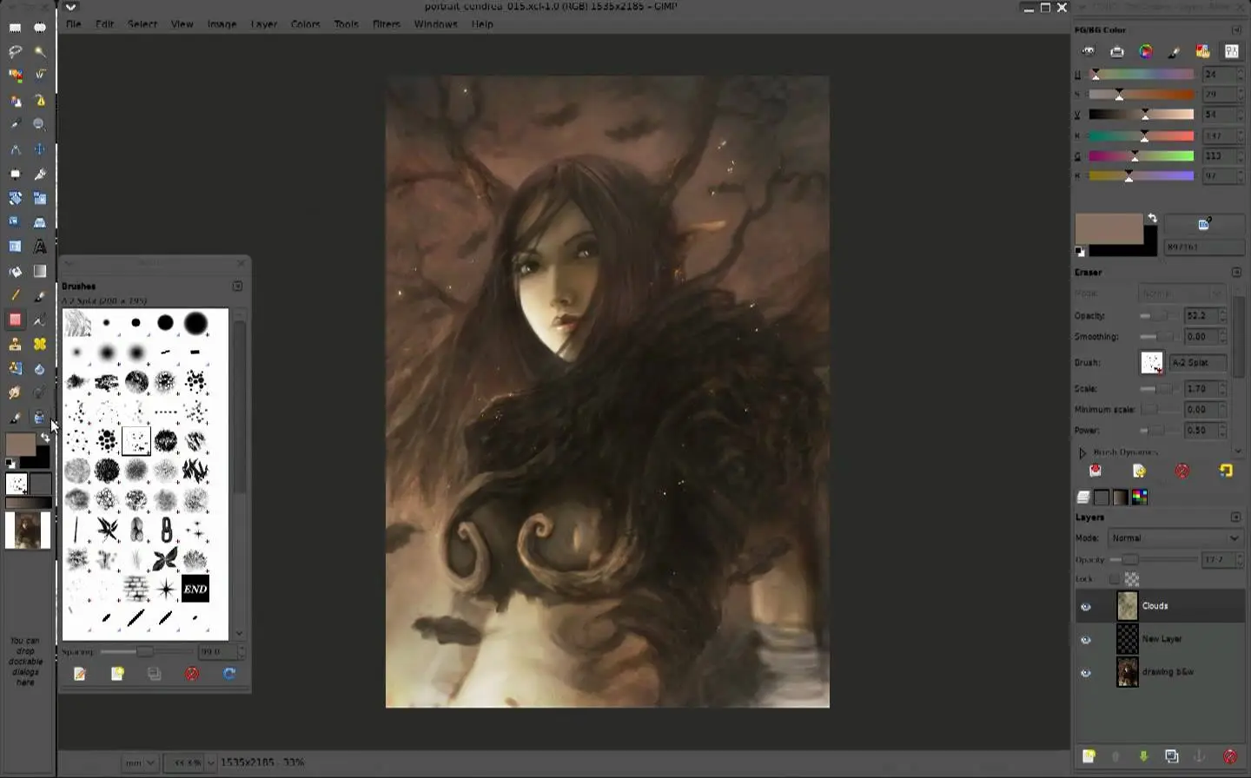
Task: Click the Brushes panel vertical scrollbar
Action: (x=240, y=408)
